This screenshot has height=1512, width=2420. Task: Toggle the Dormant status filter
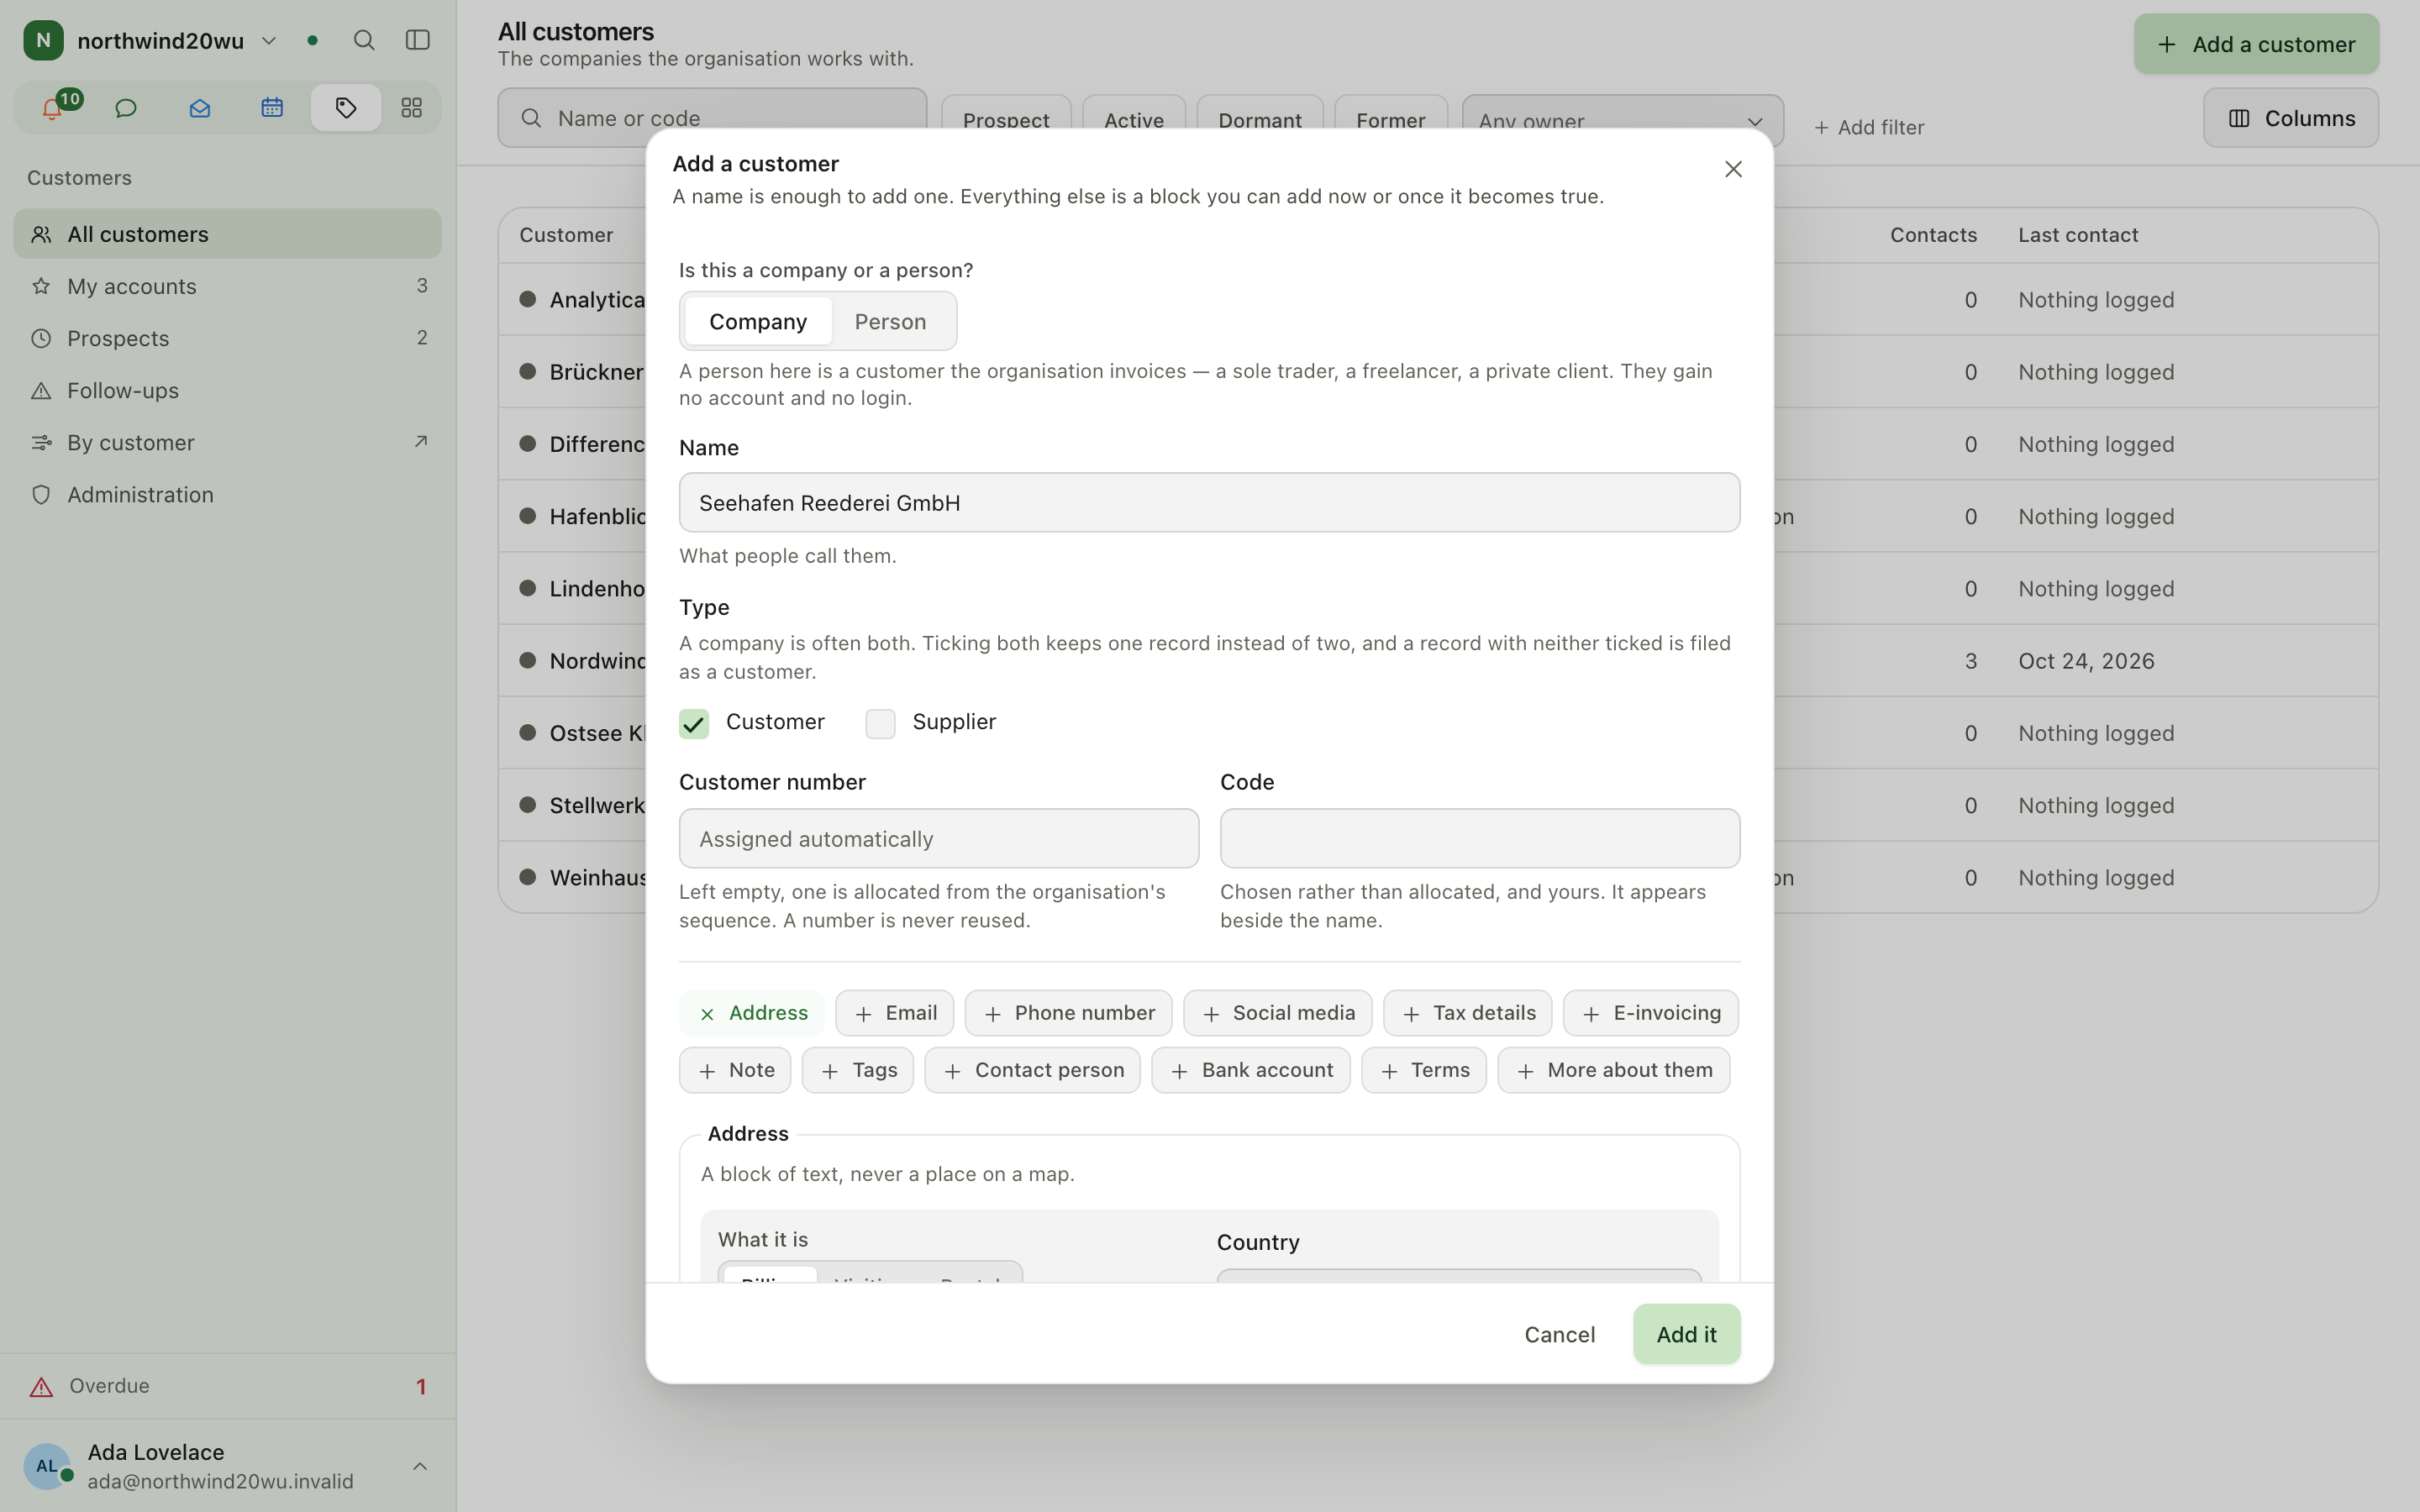(1260, 121)
